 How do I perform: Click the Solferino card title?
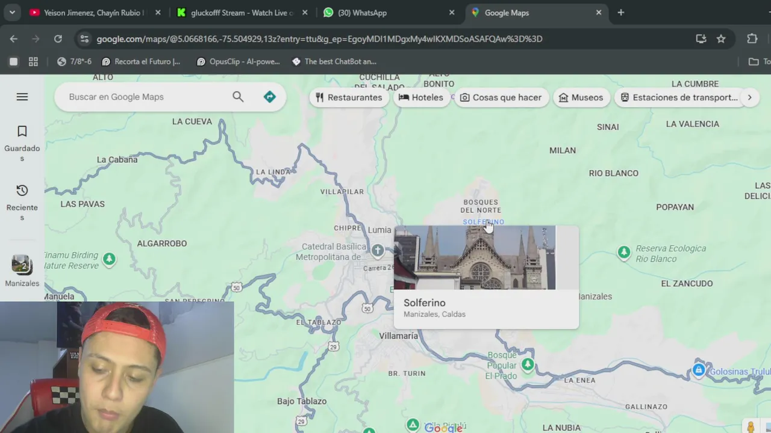[425, 303]
